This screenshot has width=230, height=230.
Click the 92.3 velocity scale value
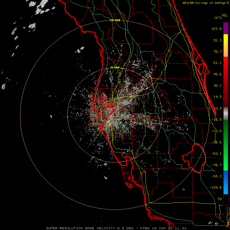[x=217, y=40]
